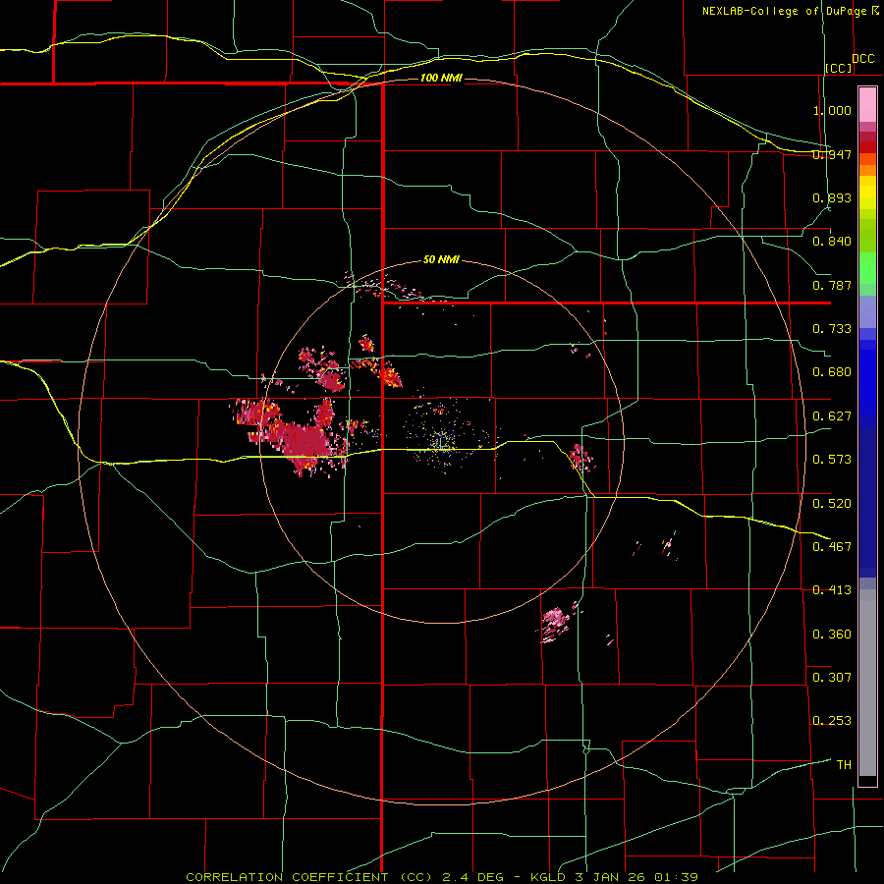The image size is (884, 884).
Task: Click the NEXLAB-College of DuPage label
Action: click(785, 11)
